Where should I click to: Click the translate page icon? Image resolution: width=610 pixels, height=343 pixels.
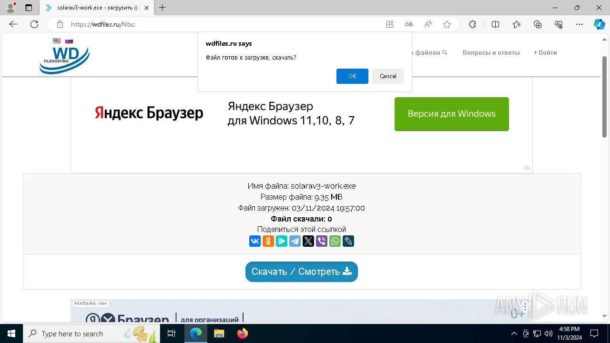[408, 24]
